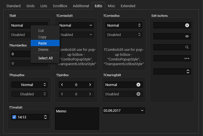Open the Lists tab

coord(43,6)
